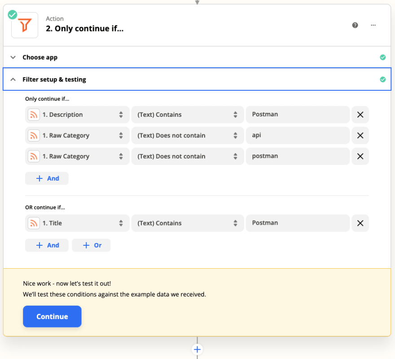The width and height of the screenshot is (395, 359).
Task: Expand the Choose app section
Action: pos(197,57)
